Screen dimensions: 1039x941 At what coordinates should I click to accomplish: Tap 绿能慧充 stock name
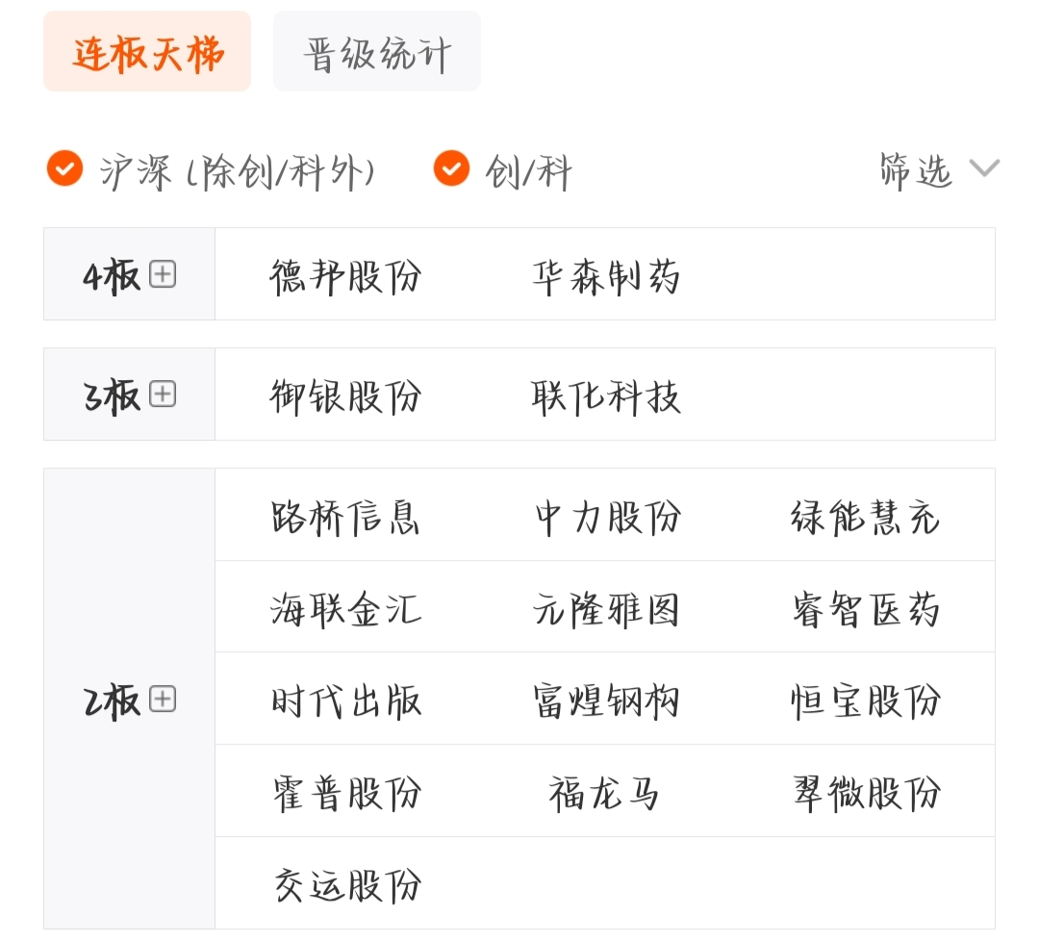866,517
